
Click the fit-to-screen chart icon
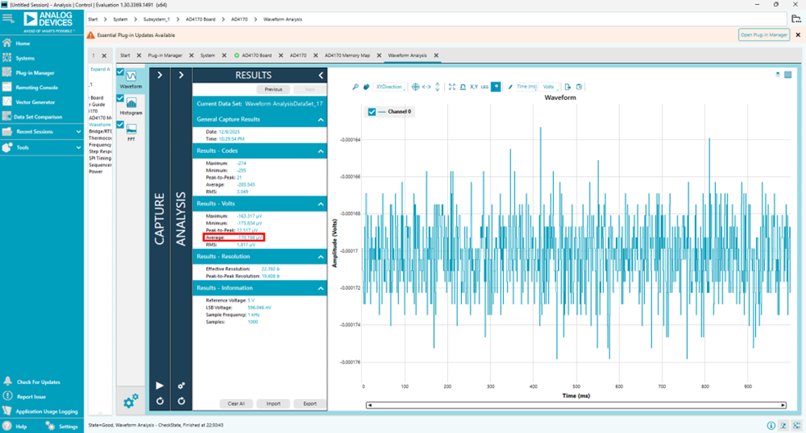point(451,87)
